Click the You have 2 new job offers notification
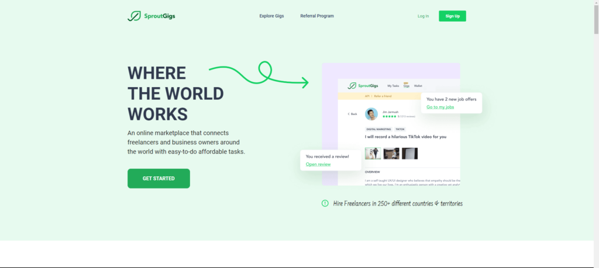Screen dimensions: 599x268 pyautogui.click(x=452, y=103)
